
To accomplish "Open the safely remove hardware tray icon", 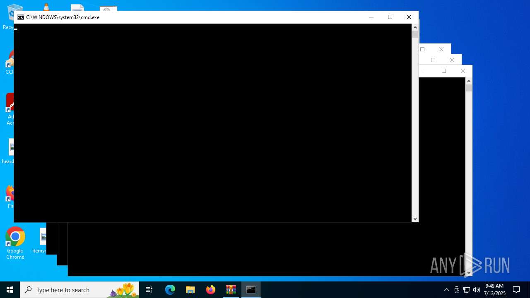I will point(457,290).
